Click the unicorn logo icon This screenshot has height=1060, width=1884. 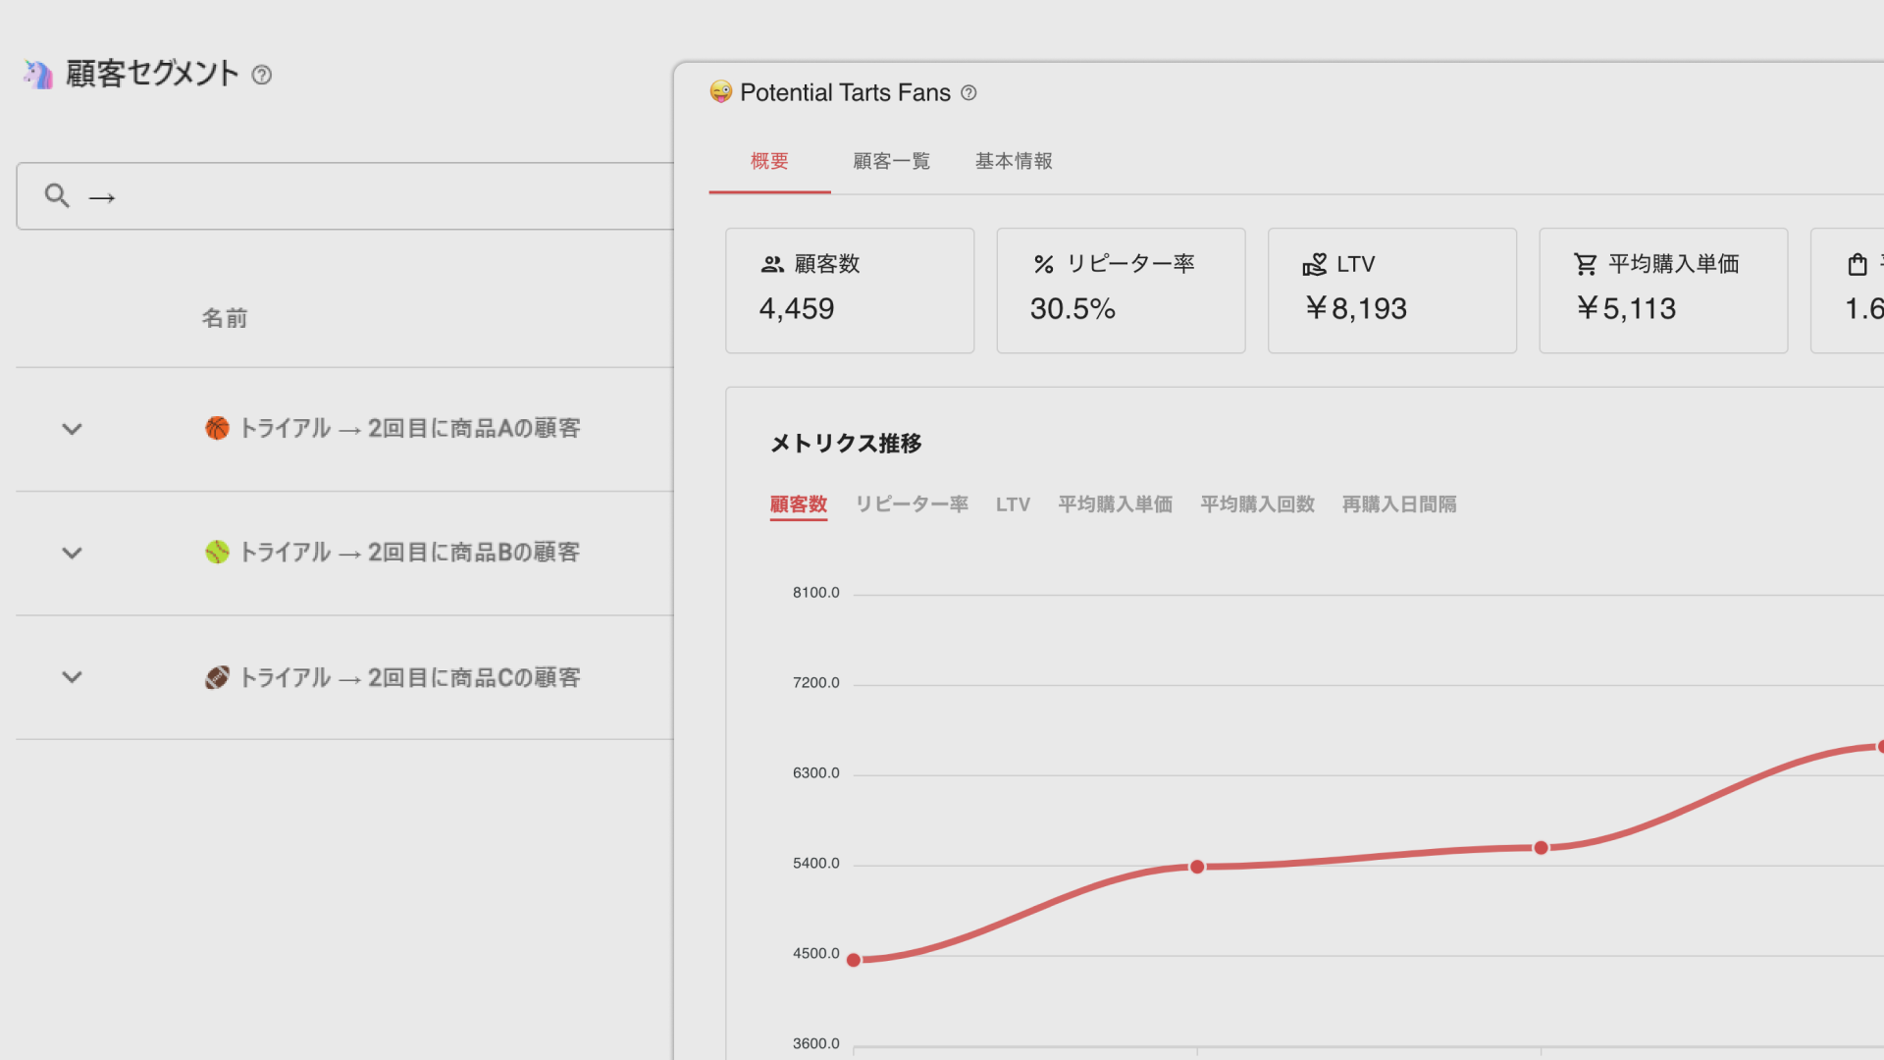point(38,74)
